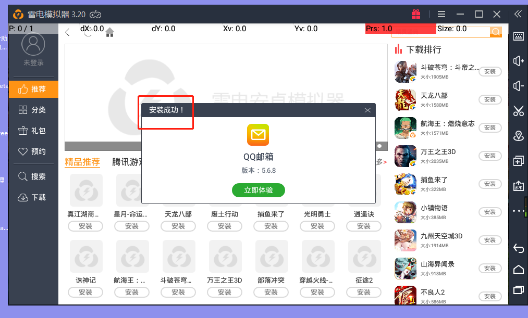Close the 安装成功 dialog
The height and width of the screenshot is (318, 528).
367,110
